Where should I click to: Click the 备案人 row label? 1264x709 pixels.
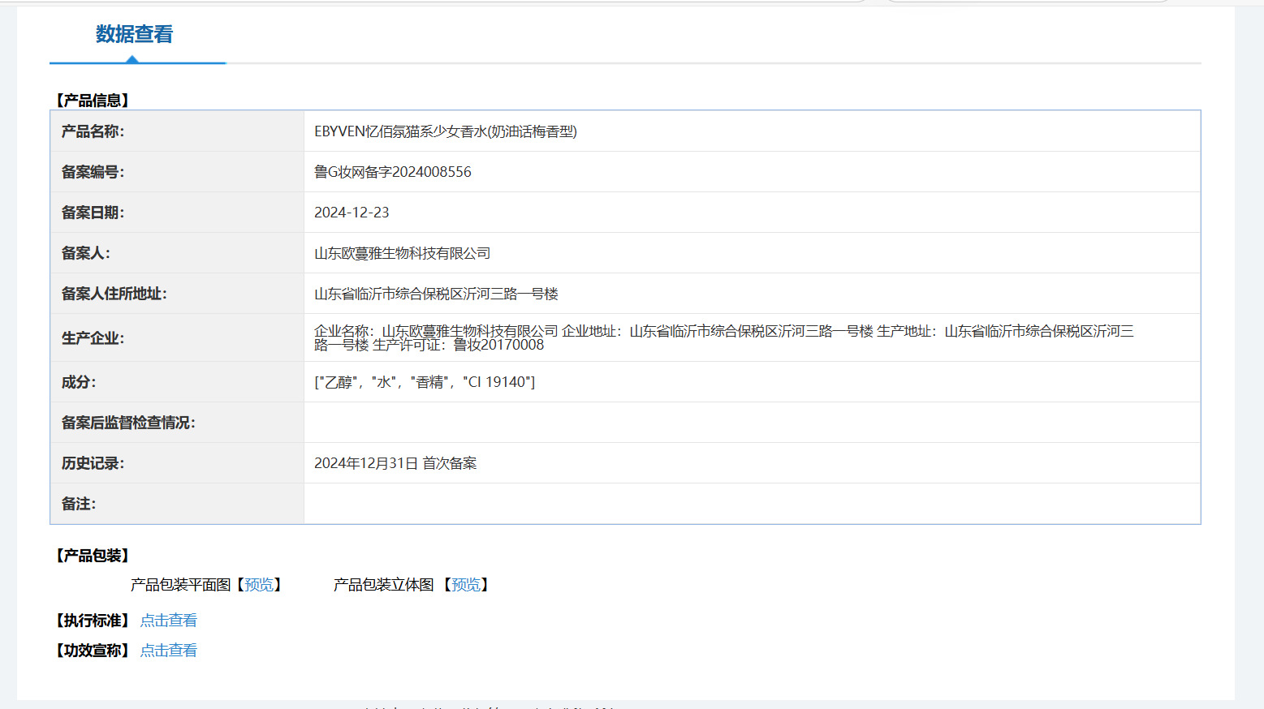coord(86,253)
